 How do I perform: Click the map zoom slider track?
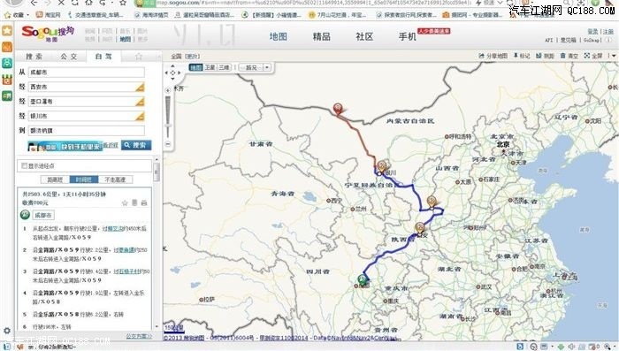pos(168,117)
